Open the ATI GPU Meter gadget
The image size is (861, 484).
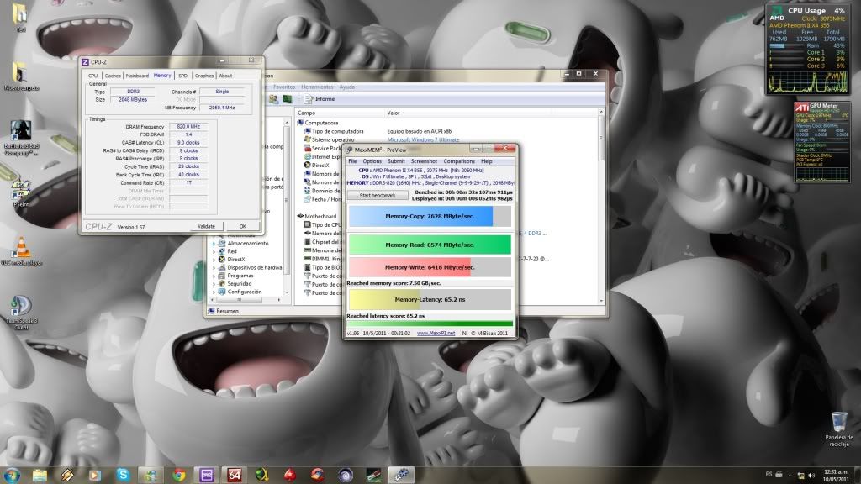coord(822,141)
